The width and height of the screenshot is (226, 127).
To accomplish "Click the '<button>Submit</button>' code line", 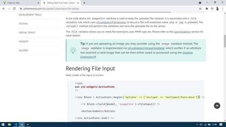I will tap(98, 111).
